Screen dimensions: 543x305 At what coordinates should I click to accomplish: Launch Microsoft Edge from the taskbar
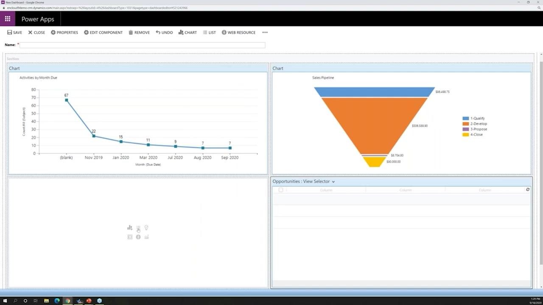57,301
